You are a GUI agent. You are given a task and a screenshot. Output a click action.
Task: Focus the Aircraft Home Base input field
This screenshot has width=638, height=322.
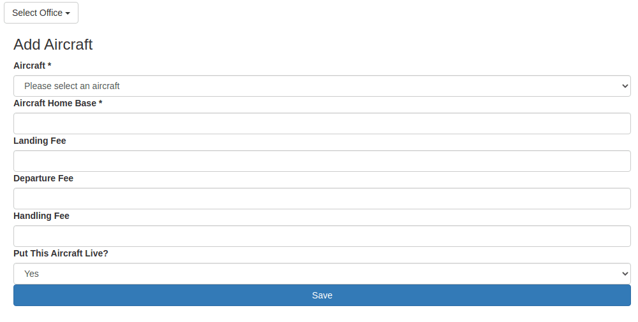pos(322,123)
